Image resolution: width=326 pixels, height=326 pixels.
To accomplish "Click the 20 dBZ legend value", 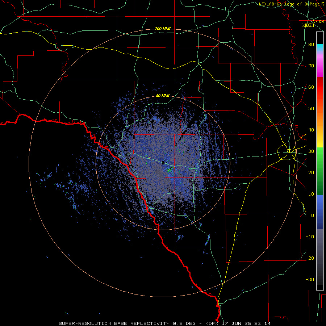I will [311, 173].
